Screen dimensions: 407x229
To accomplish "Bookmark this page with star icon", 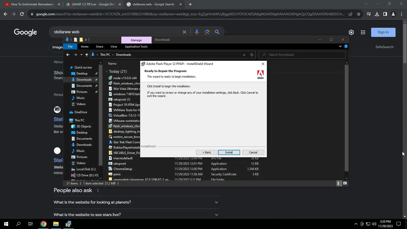I will pyautogui.click(x=359, y=14).
